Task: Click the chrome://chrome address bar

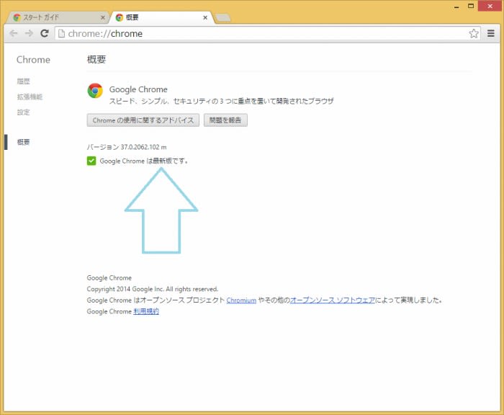Action: coord(259,33)
